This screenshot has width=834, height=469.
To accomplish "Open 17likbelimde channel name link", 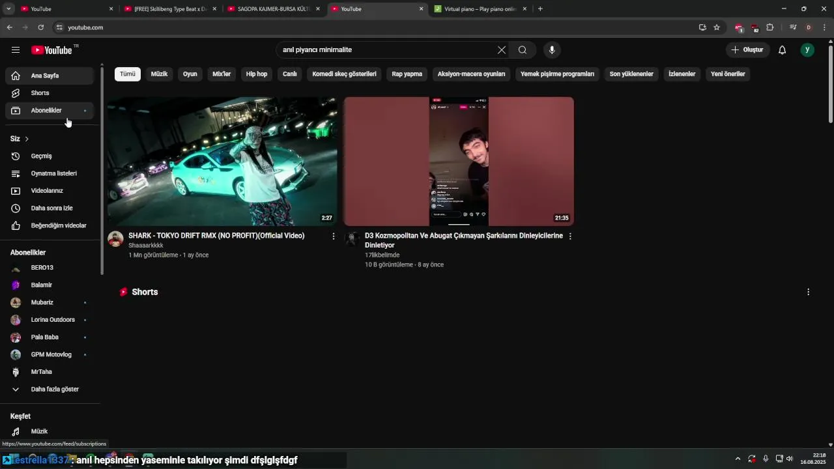I will tap(382, 255).
